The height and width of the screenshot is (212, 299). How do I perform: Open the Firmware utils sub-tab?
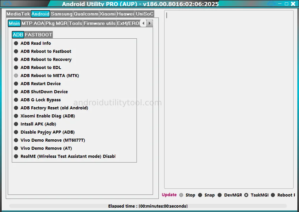click(x=99, y=24)
